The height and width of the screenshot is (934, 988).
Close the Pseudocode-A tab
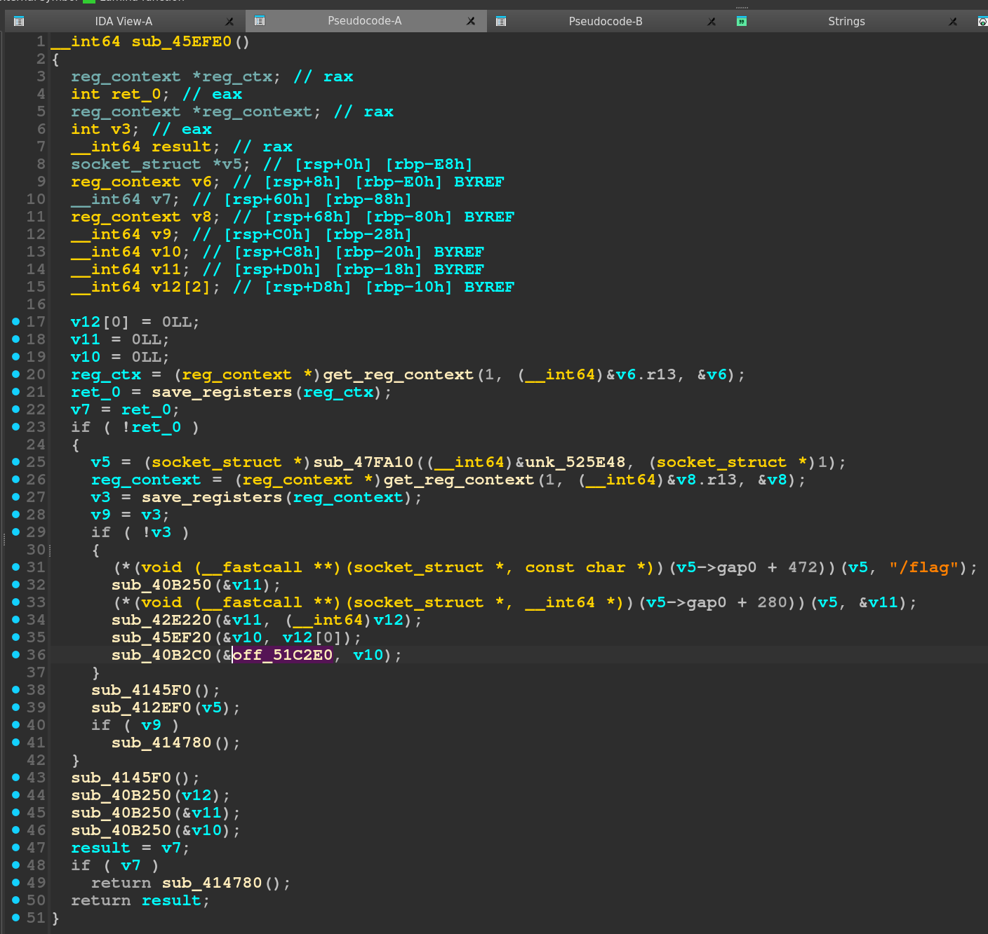(471, 22)
